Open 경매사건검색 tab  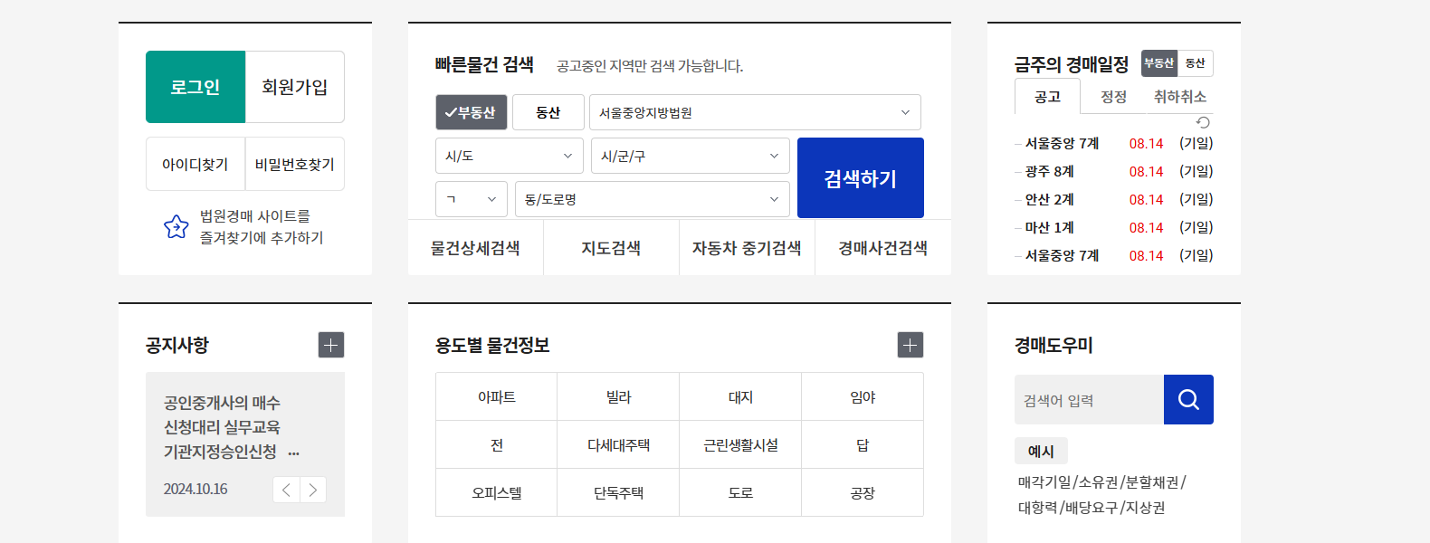coord(883,248)
